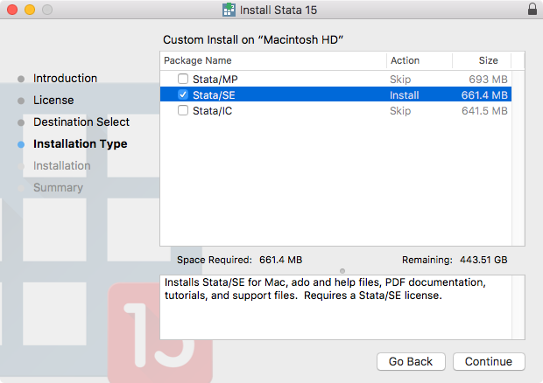Click the dimmed Installation step

point(61,165)
